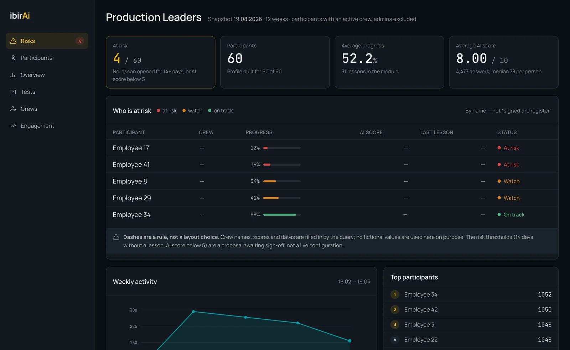Click rank badge 1 in Top participants
570x350 pixels.
(x=395, y=294)
